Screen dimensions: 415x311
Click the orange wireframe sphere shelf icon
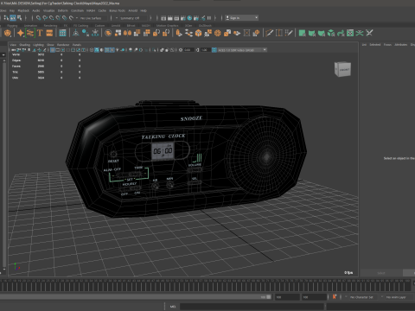pos(218,33)
